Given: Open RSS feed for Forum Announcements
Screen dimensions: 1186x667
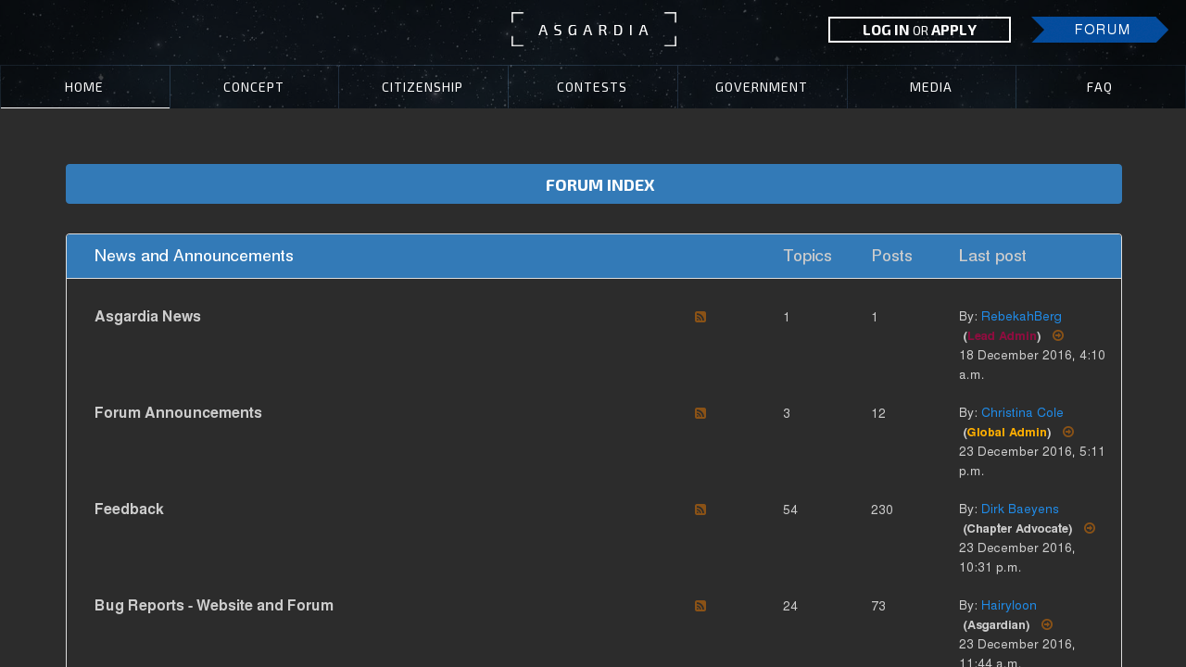Looking at the screenshot, I should coord(700,413).
